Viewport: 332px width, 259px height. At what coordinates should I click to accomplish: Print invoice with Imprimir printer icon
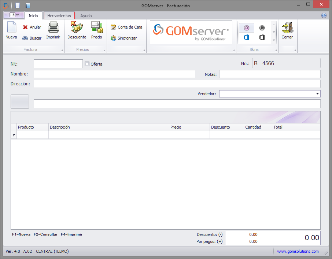(x=53, y=30)
